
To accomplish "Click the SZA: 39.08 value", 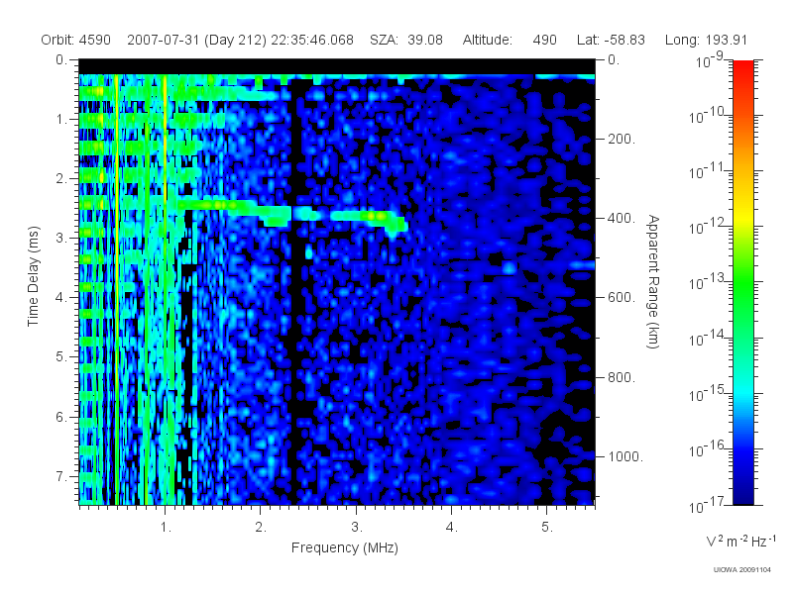I will (x=406, y=40).
